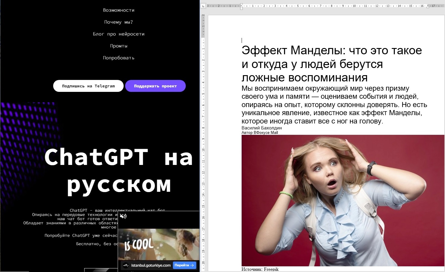Viewport: 445px width, 272px height.
Task: Click the Источник: Freepik caption
Action: click(260, 269)
